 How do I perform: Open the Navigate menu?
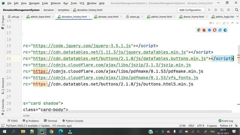click(34, 3)
